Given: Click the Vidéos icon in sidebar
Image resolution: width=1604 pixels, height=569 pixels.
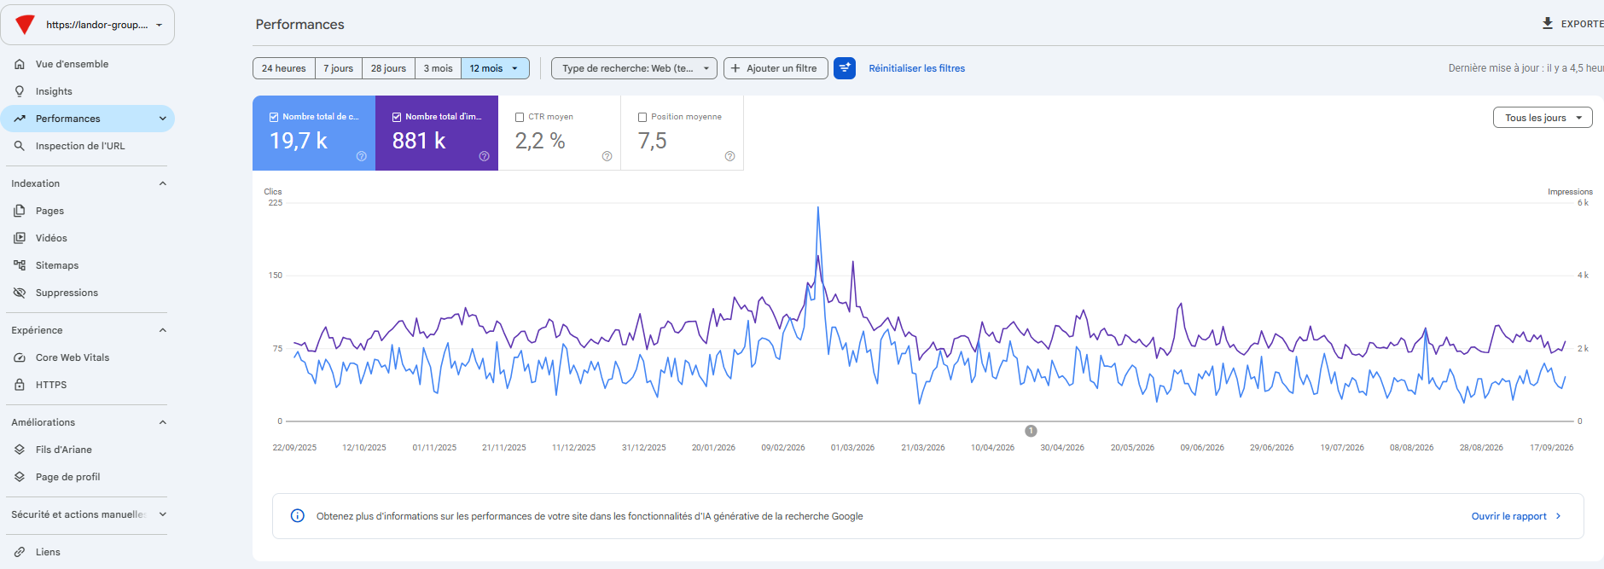Looking at the screenshot, I should [20, 238].
